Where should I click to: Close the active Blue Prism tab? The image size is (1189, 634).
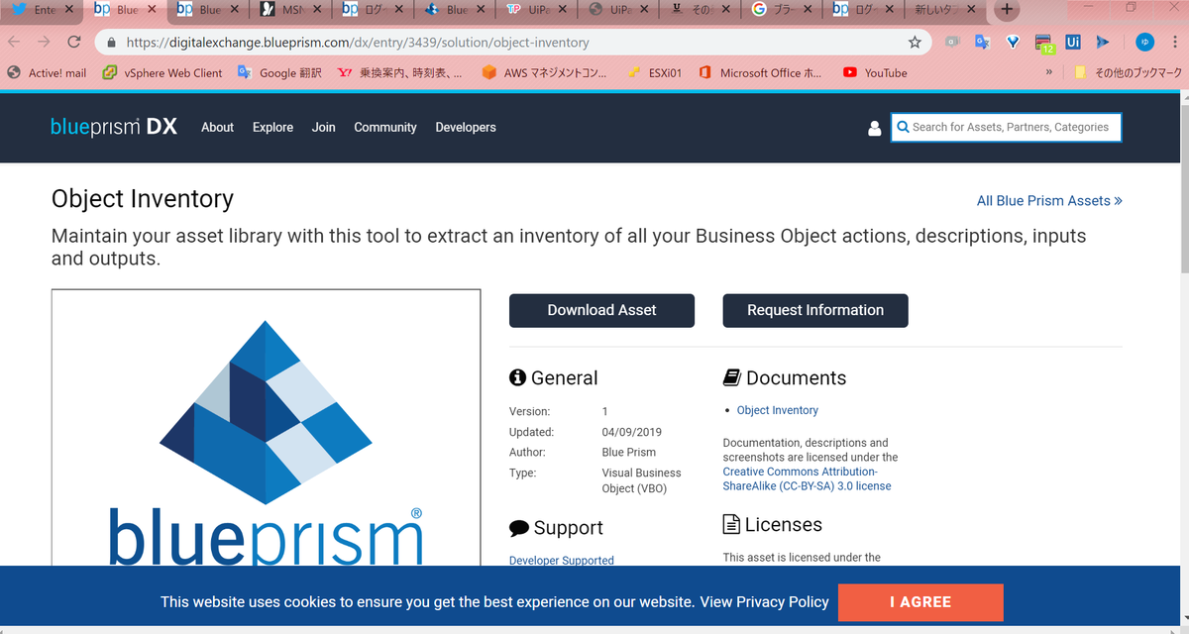[151, 10]
